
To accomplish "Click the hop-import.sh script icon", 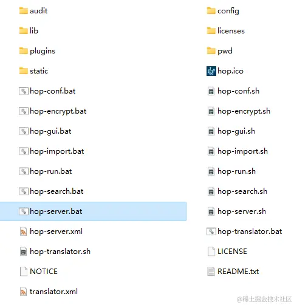I will [x=211, y=151].
